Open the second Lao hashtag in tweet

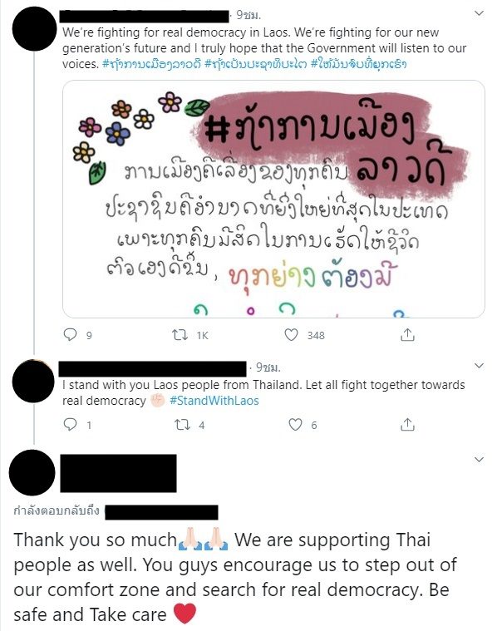(256, 63)
